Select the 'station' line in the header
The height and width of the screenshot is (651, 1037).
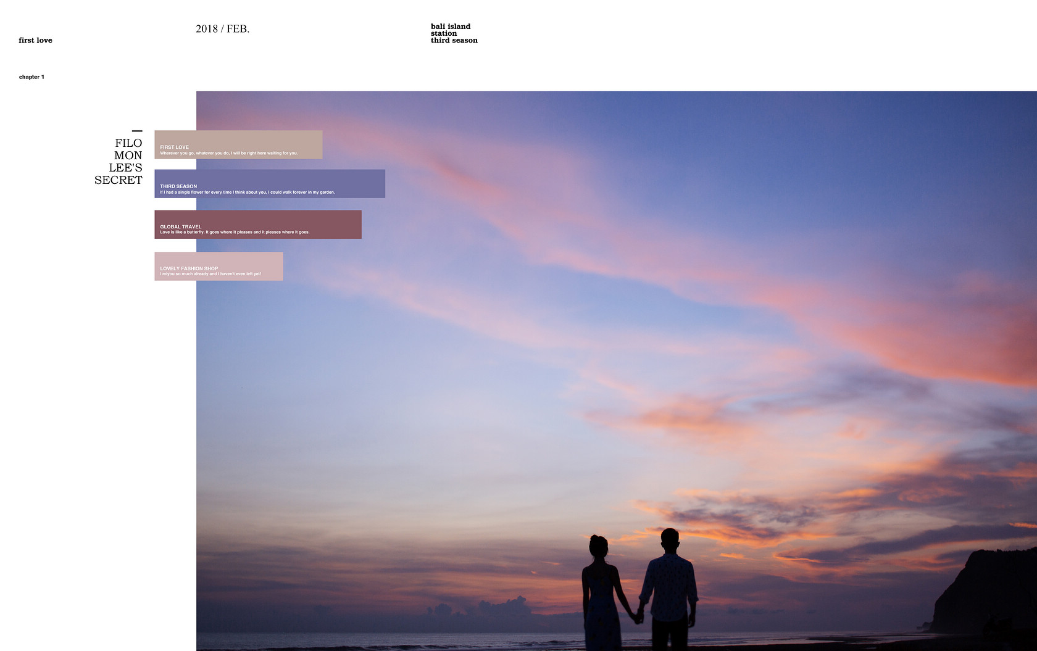[x=443, y=33]
